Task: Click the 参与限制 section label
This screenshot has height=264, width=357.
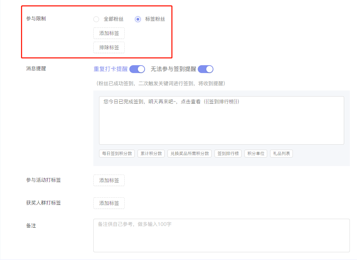Action: pyautogui.click(x=36, y=19)
